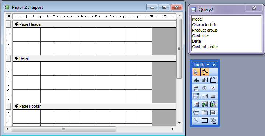The height and width of the screenshot is (136, 265).
Task: Click the vertical scrollbar down arrow
Action: [179, 124]
